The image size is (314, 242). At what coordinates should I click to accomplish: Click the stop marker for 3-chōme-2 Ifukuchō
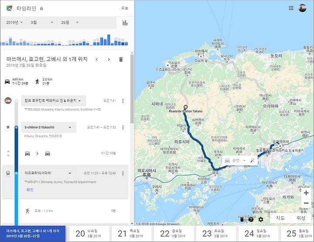(8, 127)
